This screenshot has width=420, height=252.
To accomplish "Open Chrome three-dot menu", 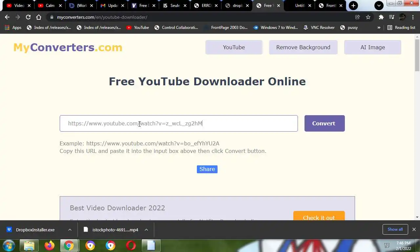I will coord(413,17).
